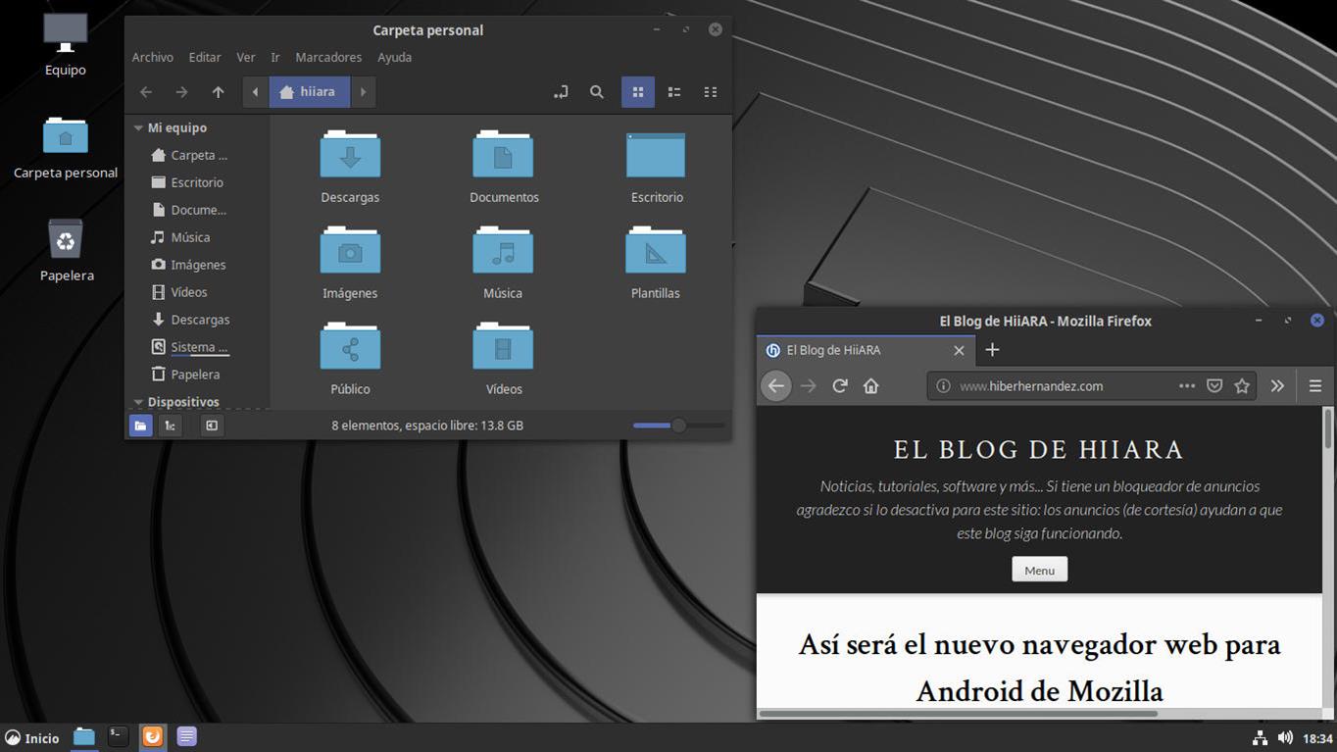1337x752 pixels.
Task: Open the Firefox hamburger menu
Action: [x=1315, y=386]
